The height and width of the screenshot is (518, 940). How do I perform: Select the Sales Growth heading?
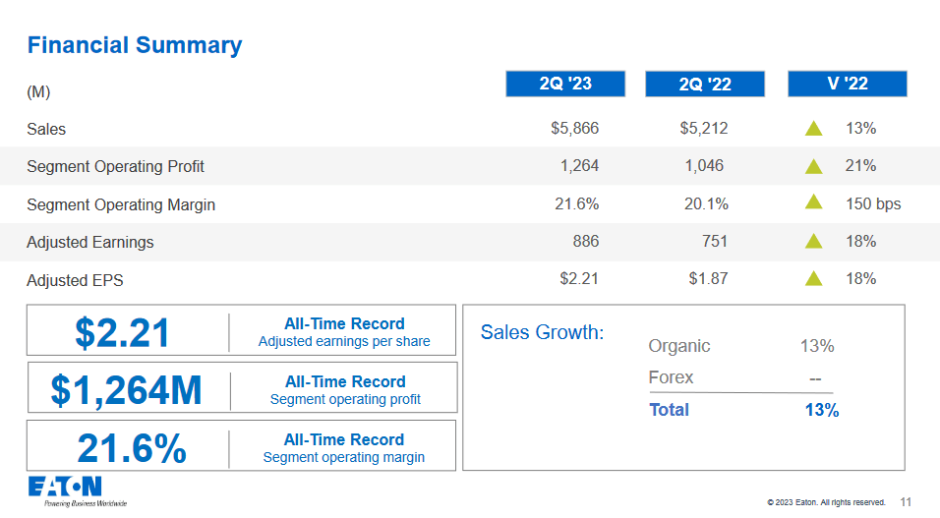coord(542,332)
